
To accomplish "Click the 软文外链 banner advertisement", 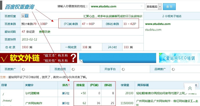I will 39,58.
